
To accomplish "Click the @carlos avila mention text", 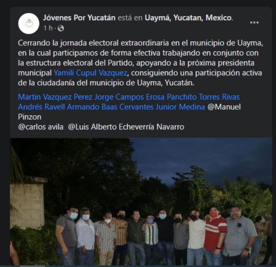I will coord(41,127).
